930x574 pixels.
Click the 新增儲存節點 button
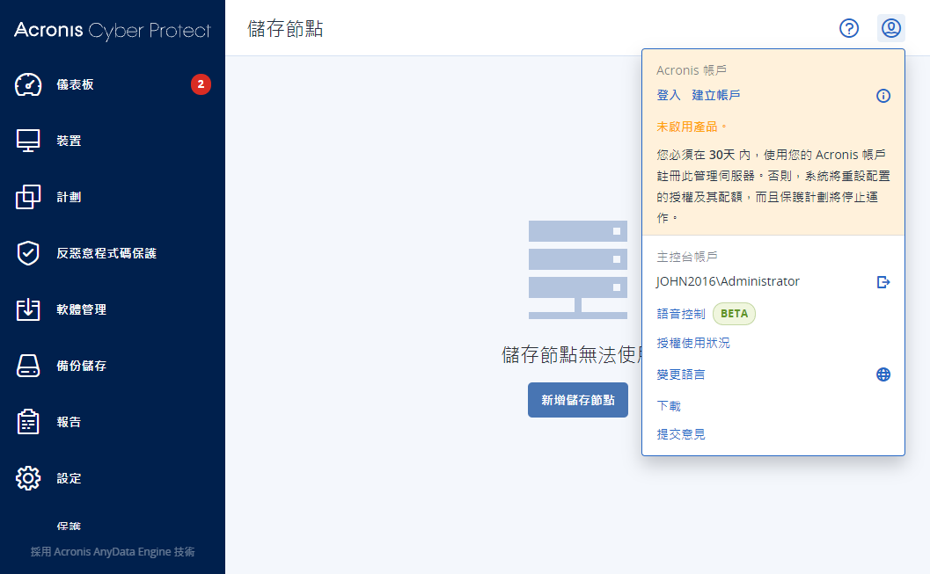[578, 400]
